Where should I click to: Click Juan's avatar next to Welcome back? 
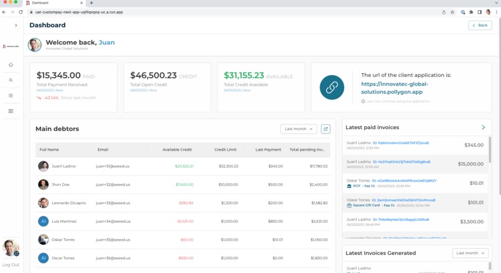pos(35,45)
